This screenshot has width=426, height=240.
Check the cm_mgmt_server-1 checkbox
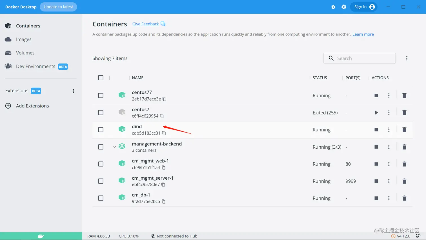click(x=101, y=181)
